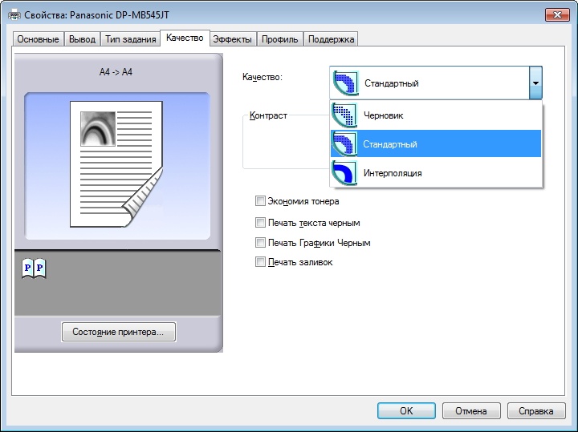Click the PP book icon

click(34, 268)
